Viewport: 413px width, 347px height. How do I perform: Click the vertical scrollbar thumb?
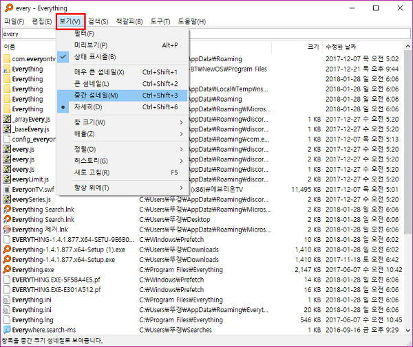407,142
